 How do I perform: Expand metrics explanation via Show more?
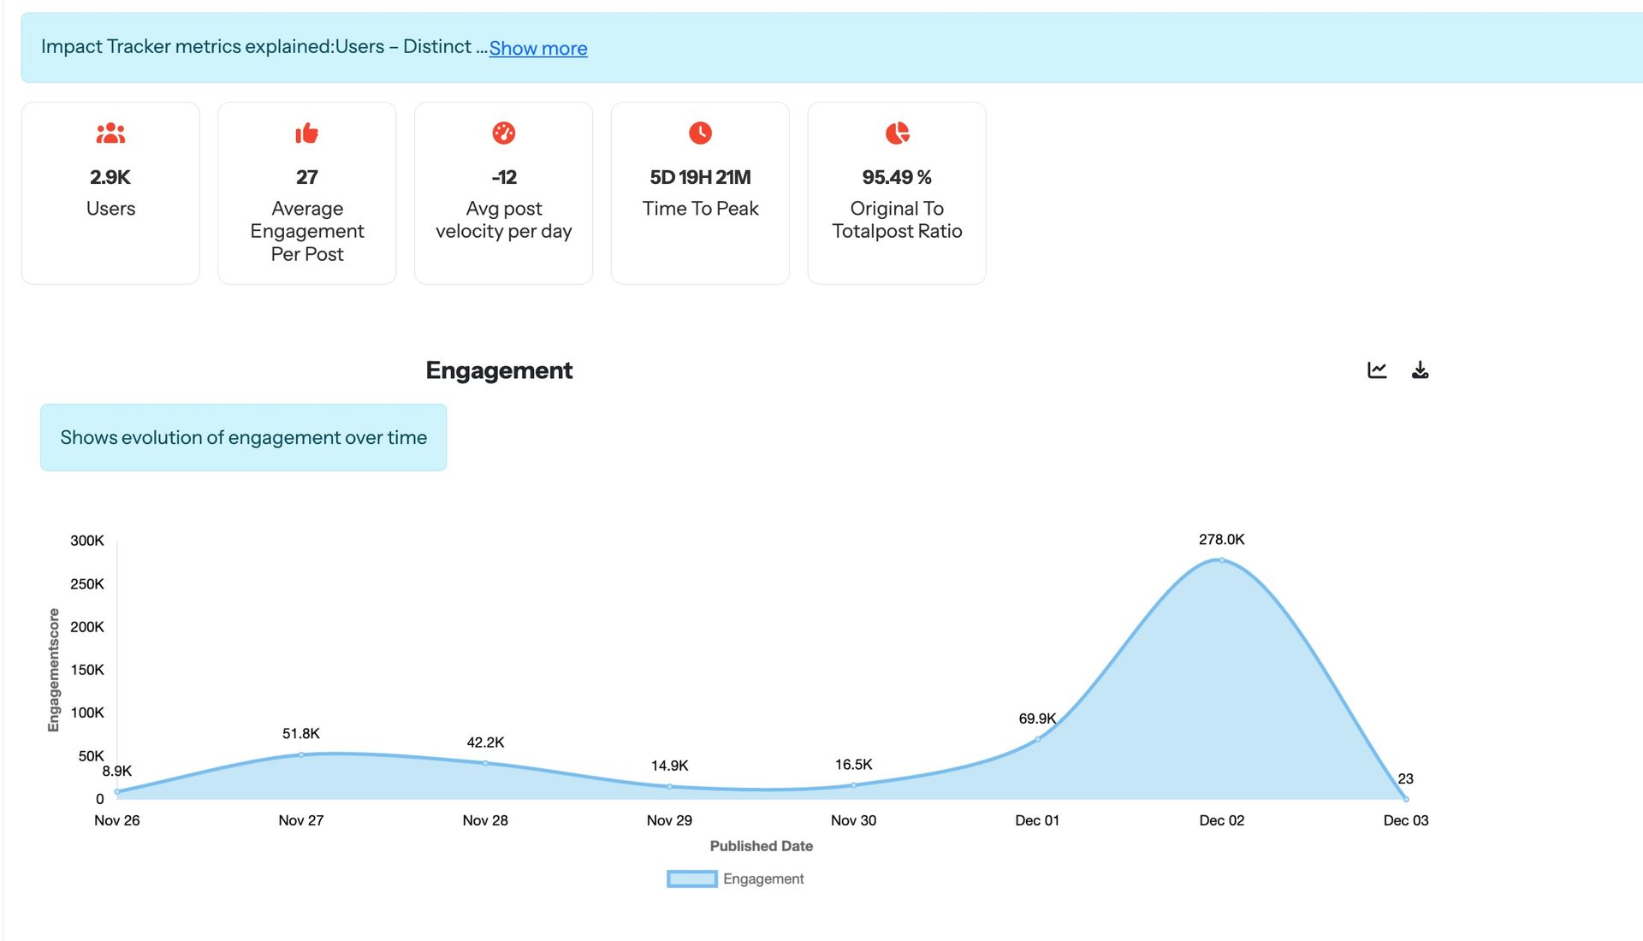(537, 49)
